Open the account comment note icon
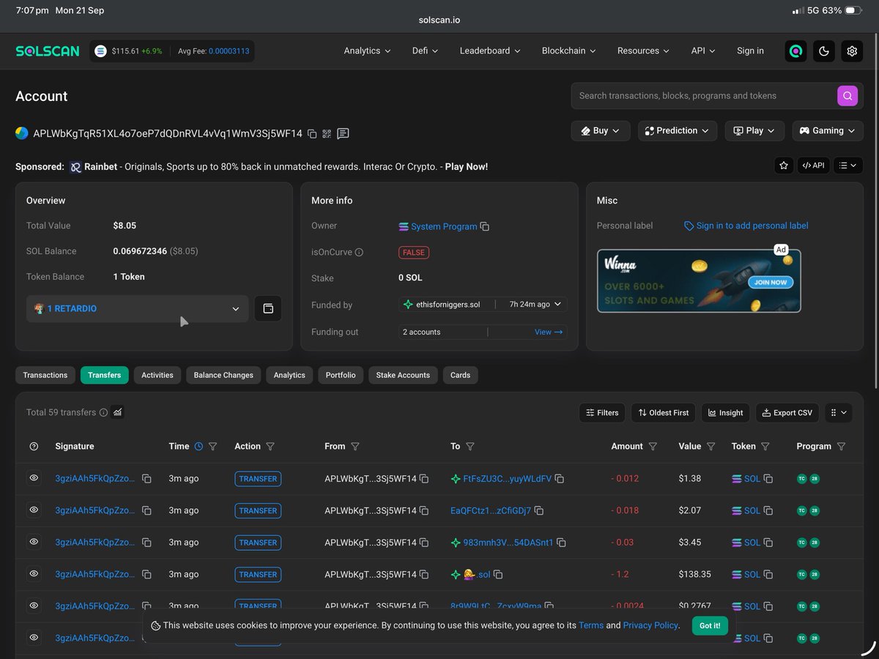 tap(343, 134)
